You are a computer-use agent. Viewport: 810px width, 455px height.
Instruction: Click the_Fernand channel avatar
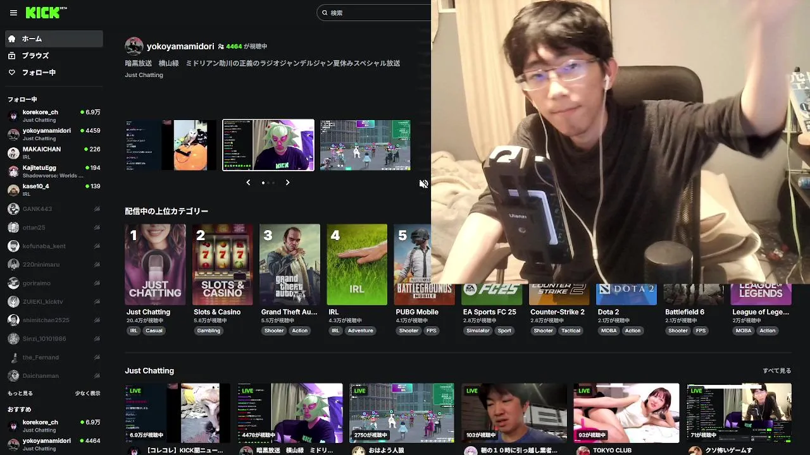pos(13,357)
